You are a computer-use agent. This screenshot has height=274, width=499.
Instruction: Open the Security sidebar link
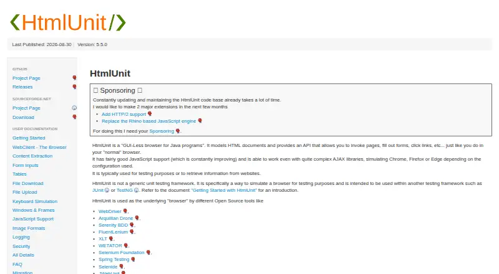(x=21, y=247)
